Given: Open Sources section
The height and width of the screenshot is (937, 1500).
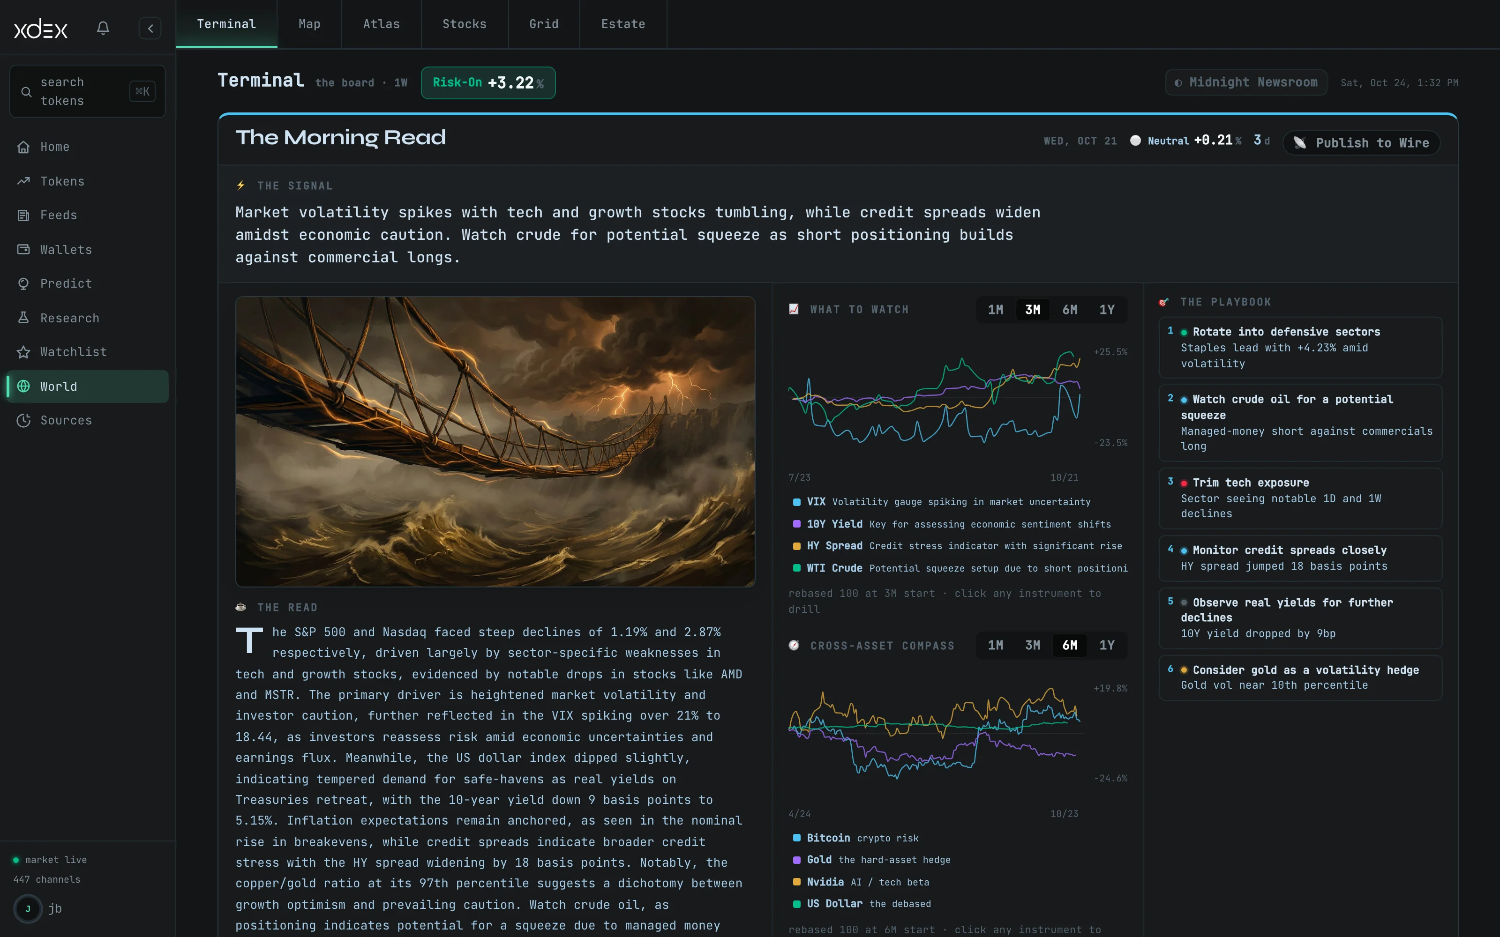Looking at the screenshot, I should tap(87, 420).
